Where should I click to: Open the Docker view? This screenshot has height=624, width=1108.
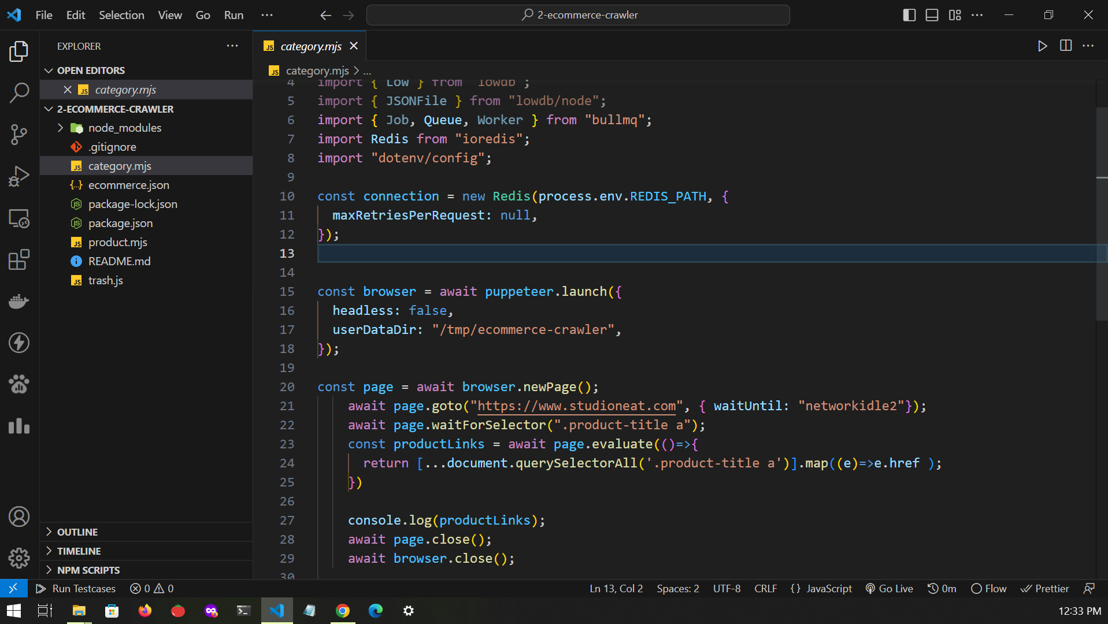point(19,301)
